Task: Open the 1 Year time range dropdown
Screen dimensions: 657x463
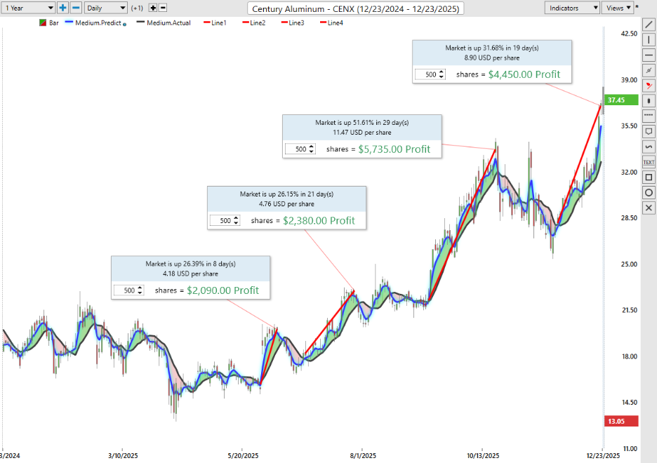Action: (28, 8)
